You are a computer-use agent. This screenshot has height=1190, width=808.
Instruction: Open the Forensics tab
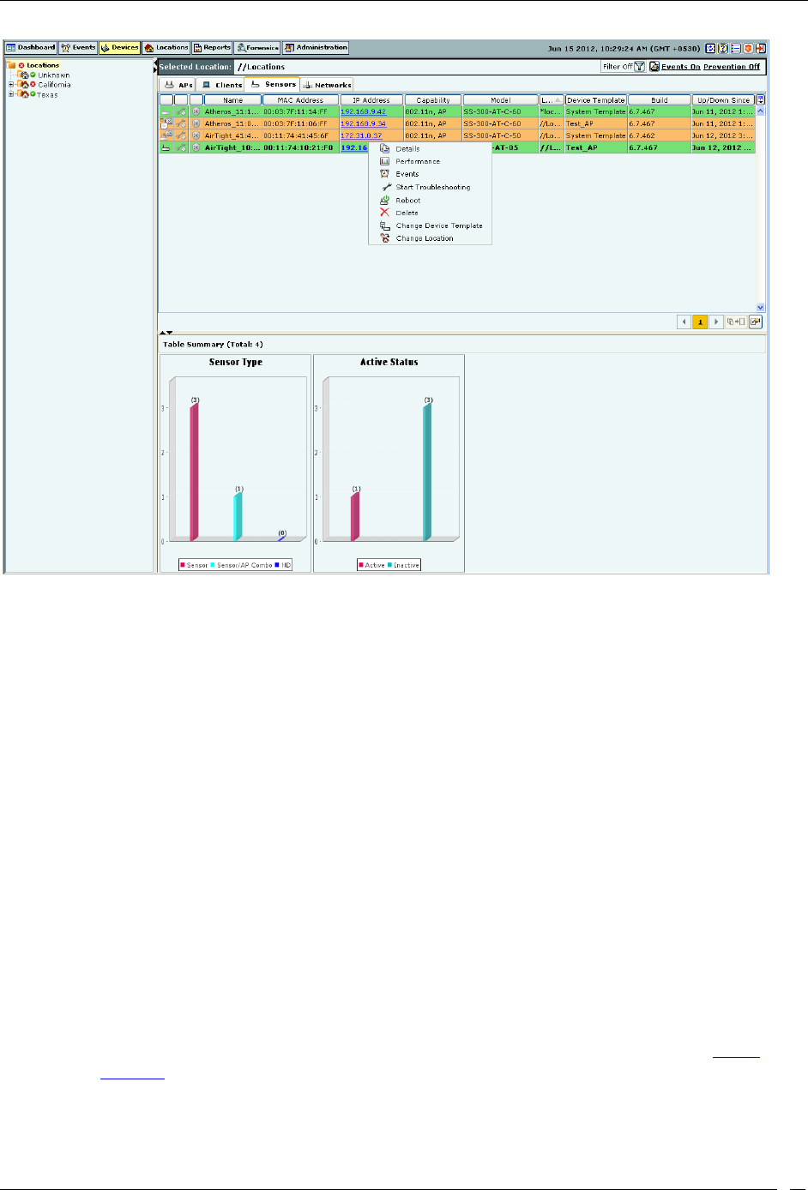point(257,48)
